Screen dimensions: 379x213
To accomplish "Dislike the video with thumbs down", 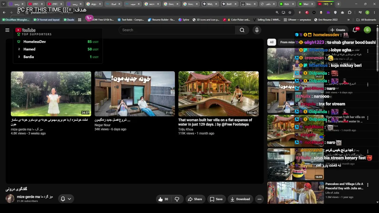I will tap(177, 199).
